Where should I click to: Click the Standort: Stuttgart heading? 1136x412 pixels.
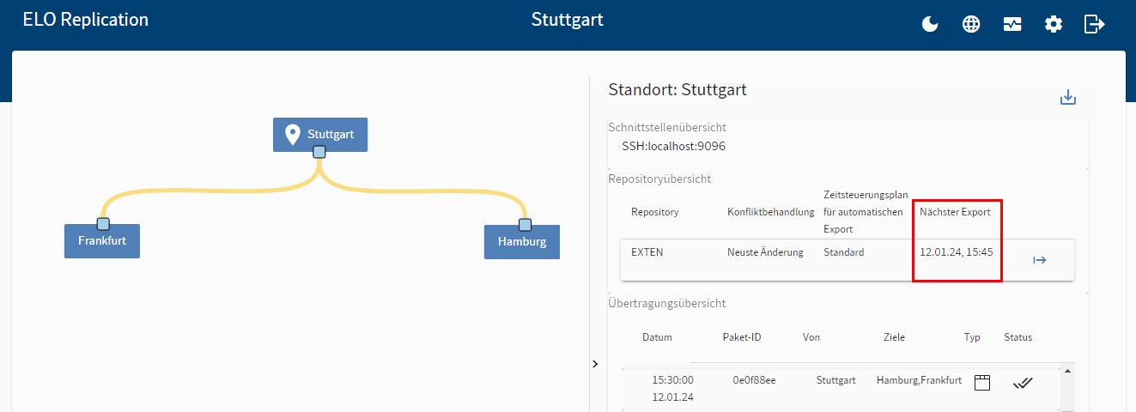[677, 89]
